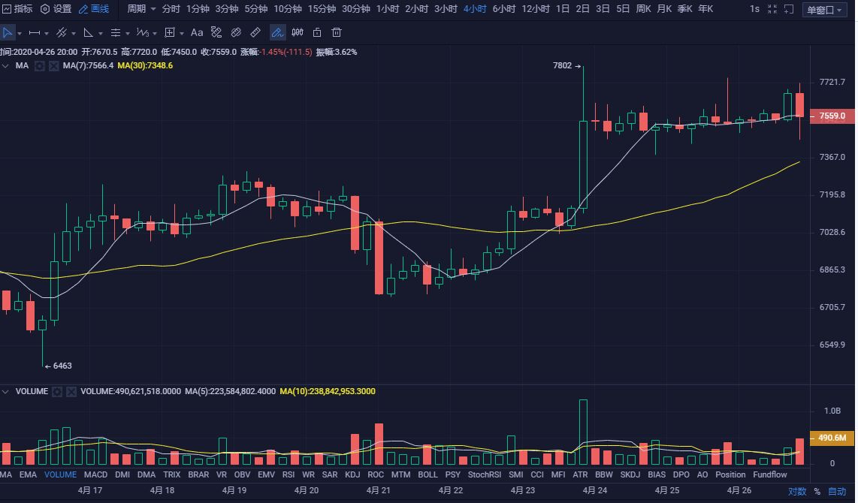Toggle auto scale (自动)
The image size is (858, 503).
coord(836,492)
